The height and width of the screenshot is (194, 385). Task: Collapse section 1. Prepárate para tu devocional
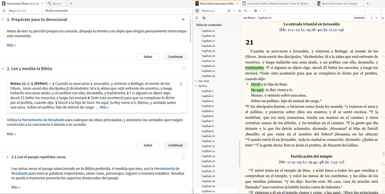pos(3,20)
